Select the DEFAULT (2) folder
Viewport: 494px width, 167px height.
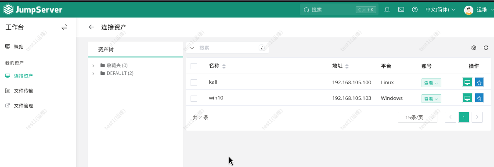click(120, 73)
